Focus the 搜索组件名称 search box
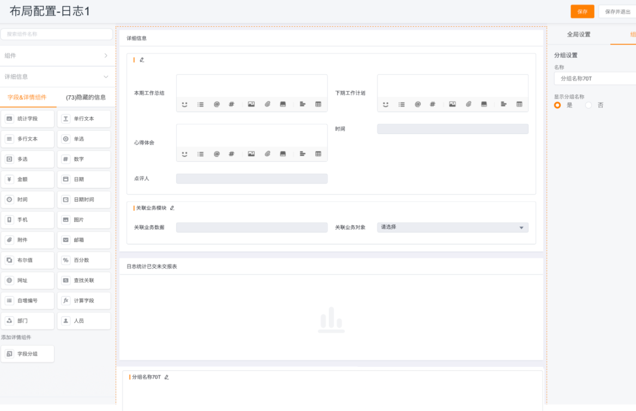636x411 pixels. (56, 34)
